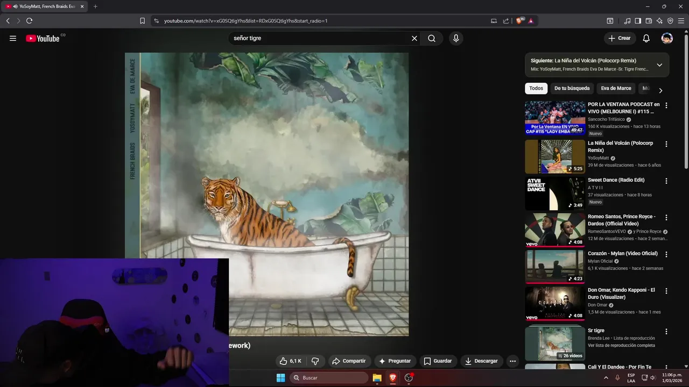Open Don Omar El Duro thumbnail
This screenshot has height=387, width=689.
555,303
